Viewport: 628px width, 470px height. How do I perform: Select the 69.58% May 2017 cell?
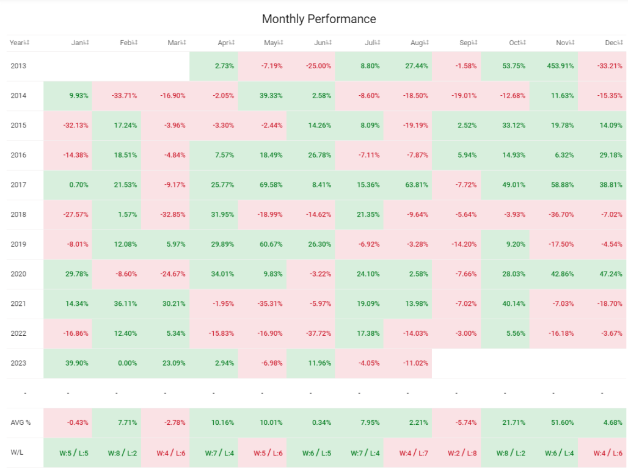[262, 185]
